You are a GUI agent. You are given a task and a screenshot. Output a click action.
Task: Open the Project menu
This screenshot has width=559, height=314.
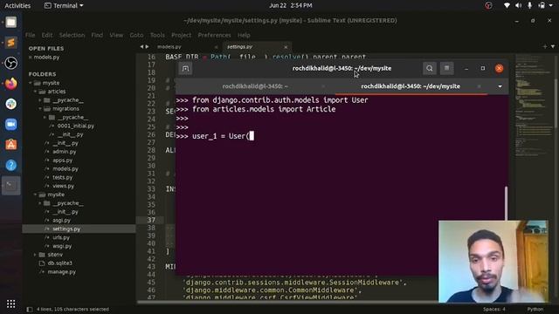(181, 35)
